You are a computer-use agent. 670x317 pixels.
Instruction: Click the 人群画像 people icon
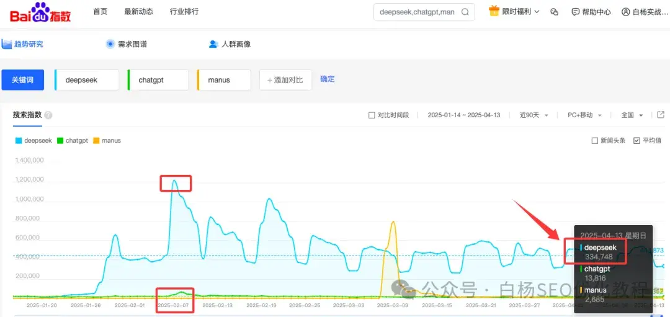[x=213, y=44]
